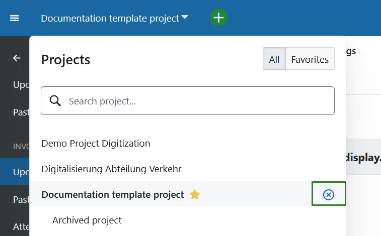381x236 pixels.
Task: Choose bold Documentation template project list entry
Action: [113, 194]
